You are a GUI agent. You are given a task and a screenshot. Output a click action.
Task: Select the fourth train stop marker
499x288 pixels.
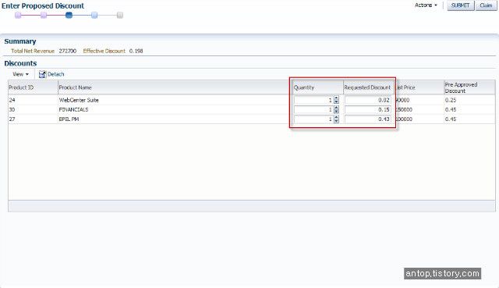pos(94,16)
